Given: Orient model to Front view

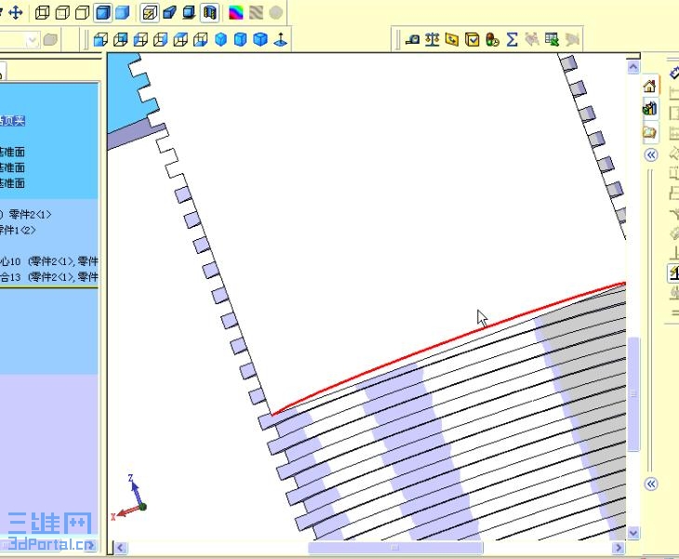Looking at the screenshot, I should [x=100, y=40].
